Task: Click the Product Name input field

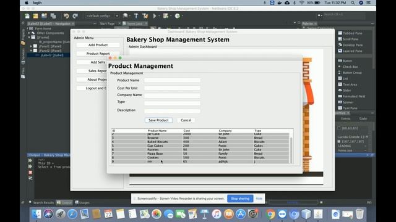Action: point(172,80)
